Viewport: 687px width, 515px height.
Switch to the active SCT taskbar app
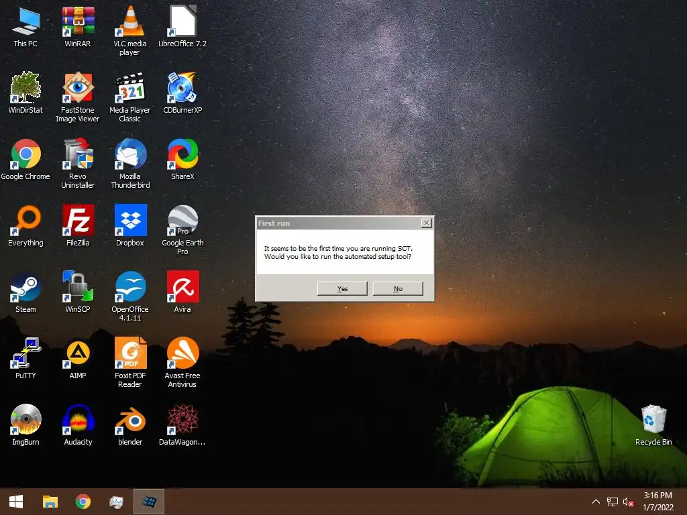pyautogui.click(x=149, y=502)
